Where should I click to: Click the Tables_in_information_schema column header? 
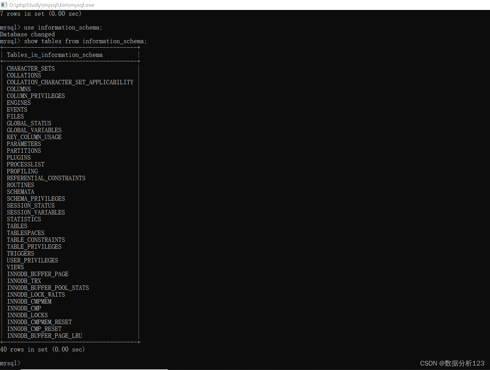(x=55, y=55)
